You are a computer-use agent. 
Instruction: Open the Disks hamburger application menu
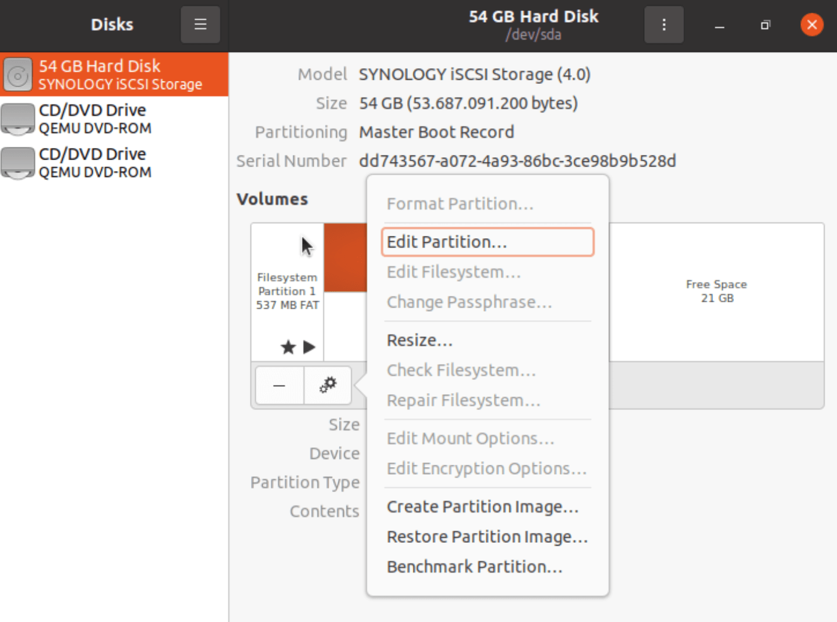(x=200, y=24)
